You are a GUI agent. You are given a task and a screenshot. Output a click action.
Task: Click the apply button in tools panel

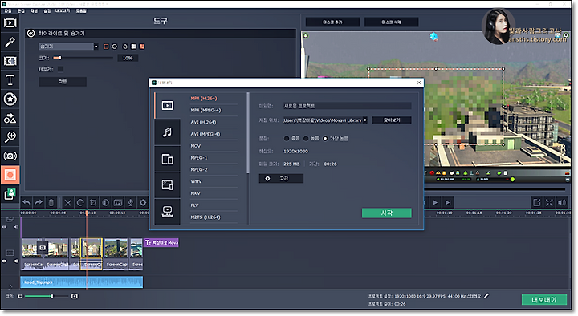pos(63,81)
